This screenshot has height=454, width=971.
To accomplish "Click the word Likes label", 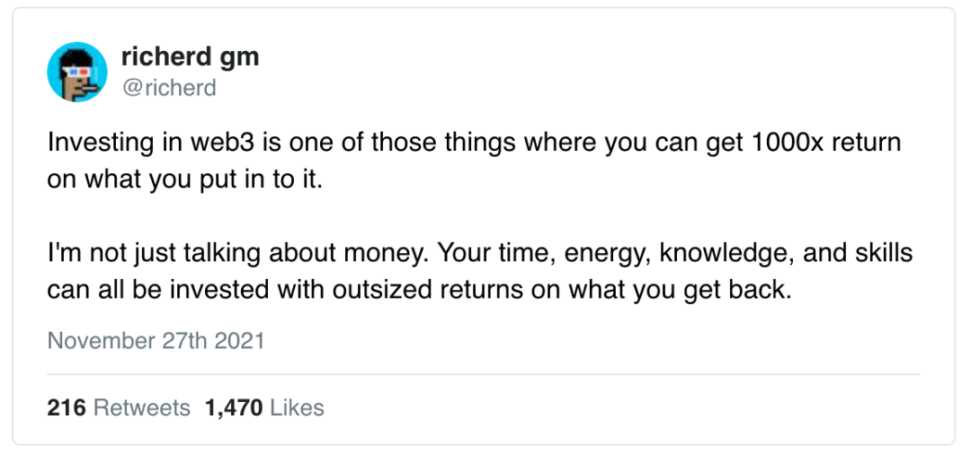I will tap(297, 407).
